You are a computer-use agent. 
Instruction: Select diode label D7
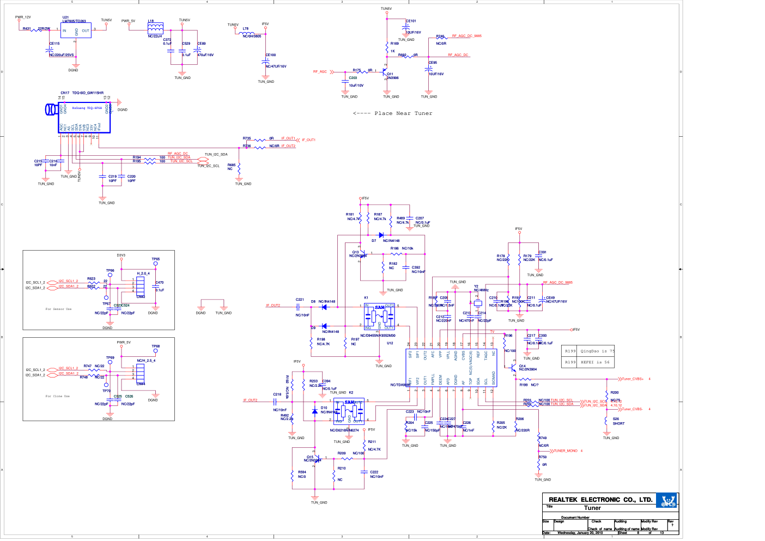[x=374, y=241]
